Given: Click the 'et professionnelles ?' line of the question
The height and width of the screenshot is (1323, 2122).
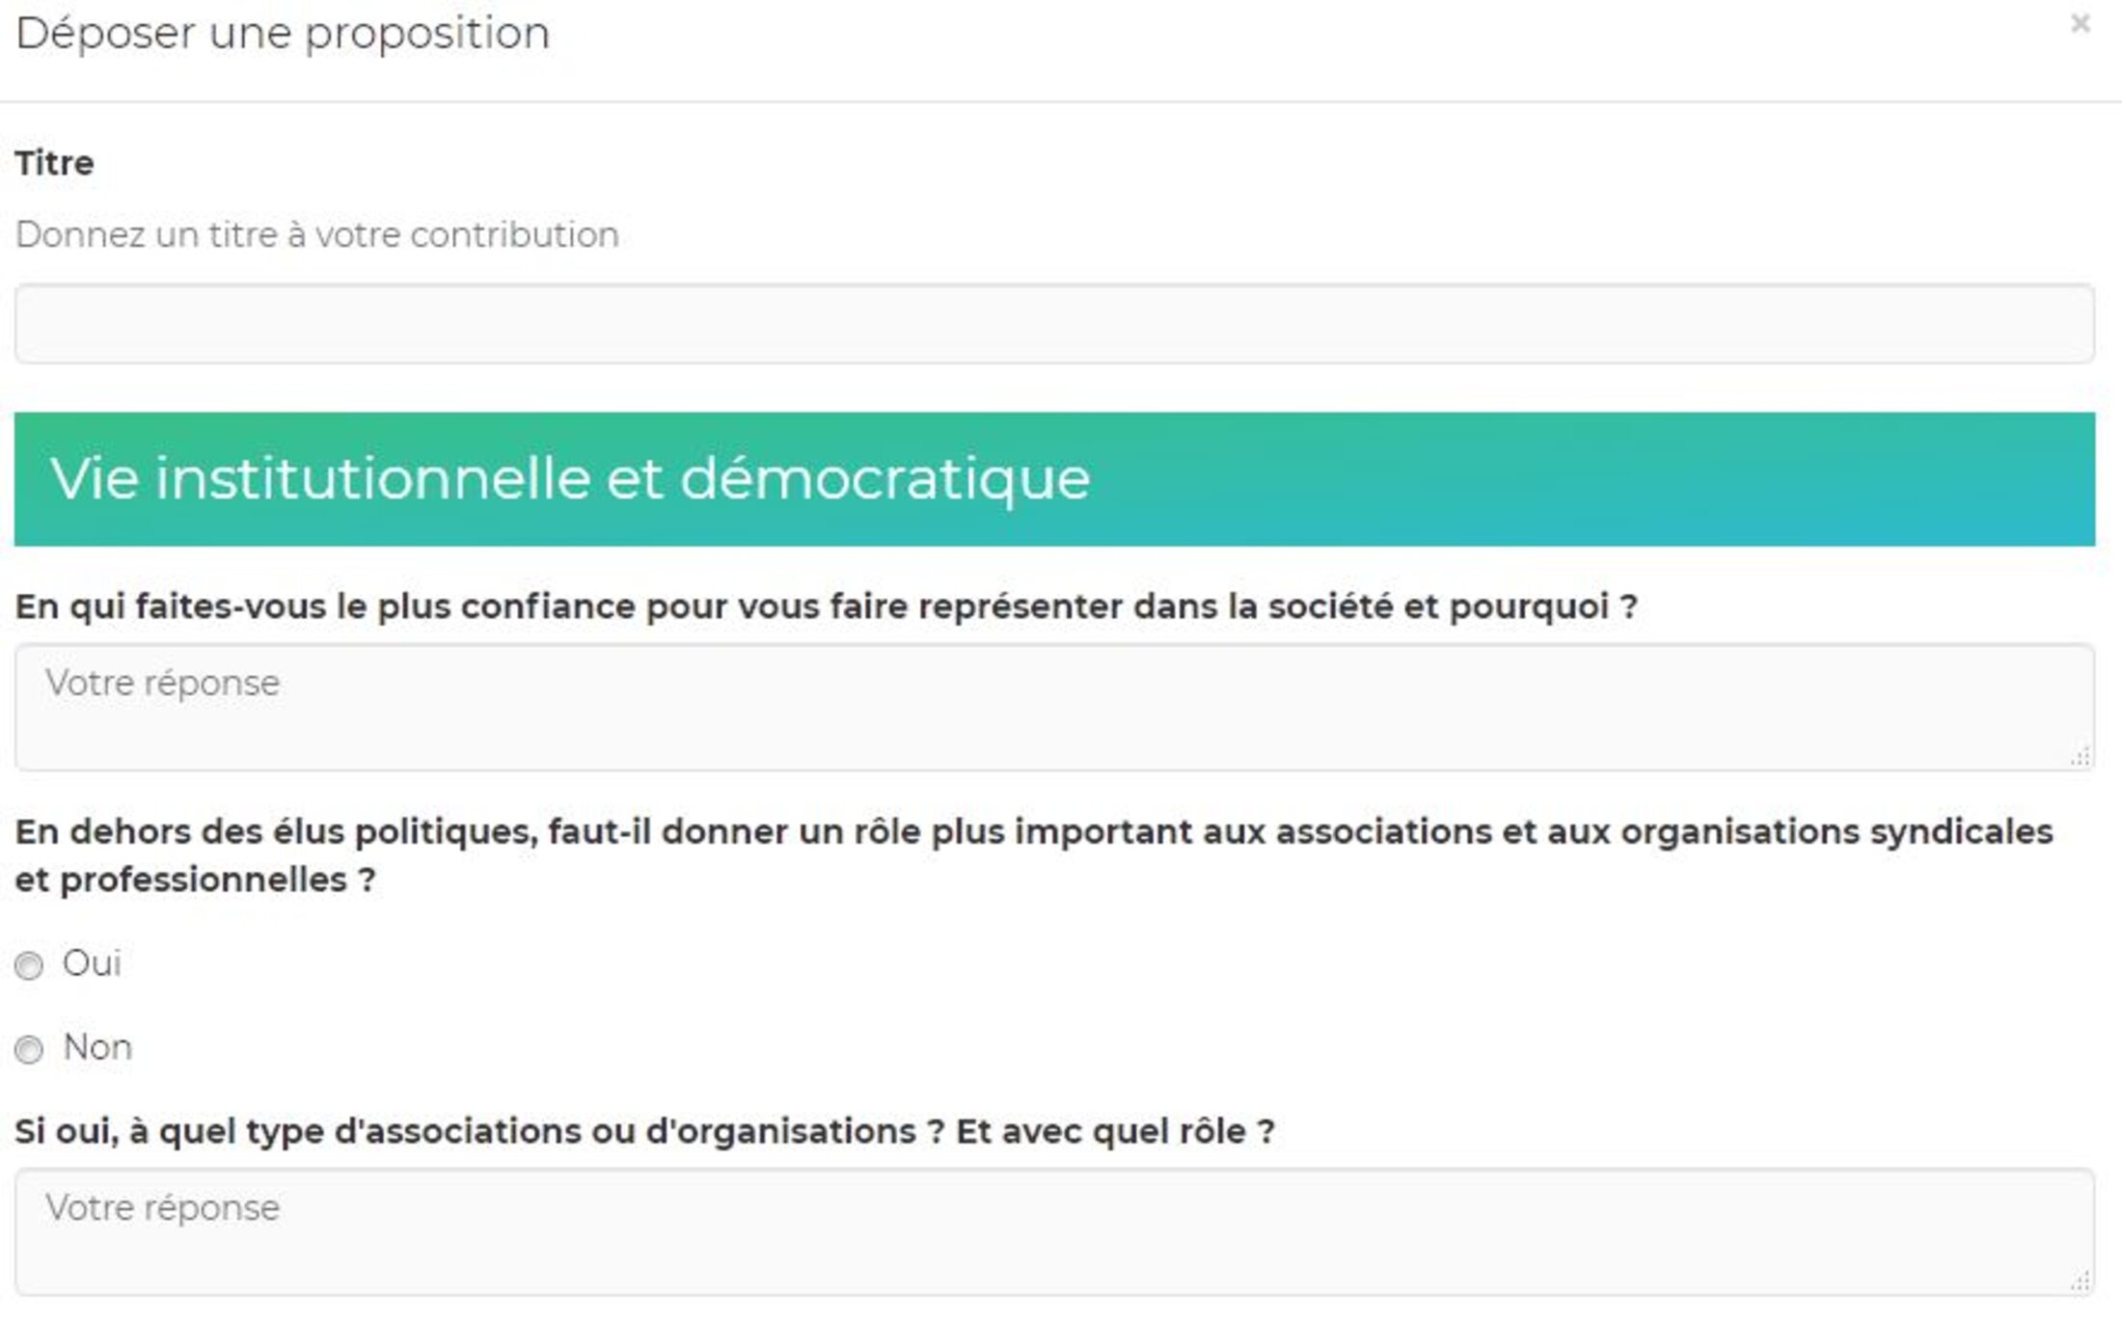Looking at the screenshot, I should coord(195,879).
